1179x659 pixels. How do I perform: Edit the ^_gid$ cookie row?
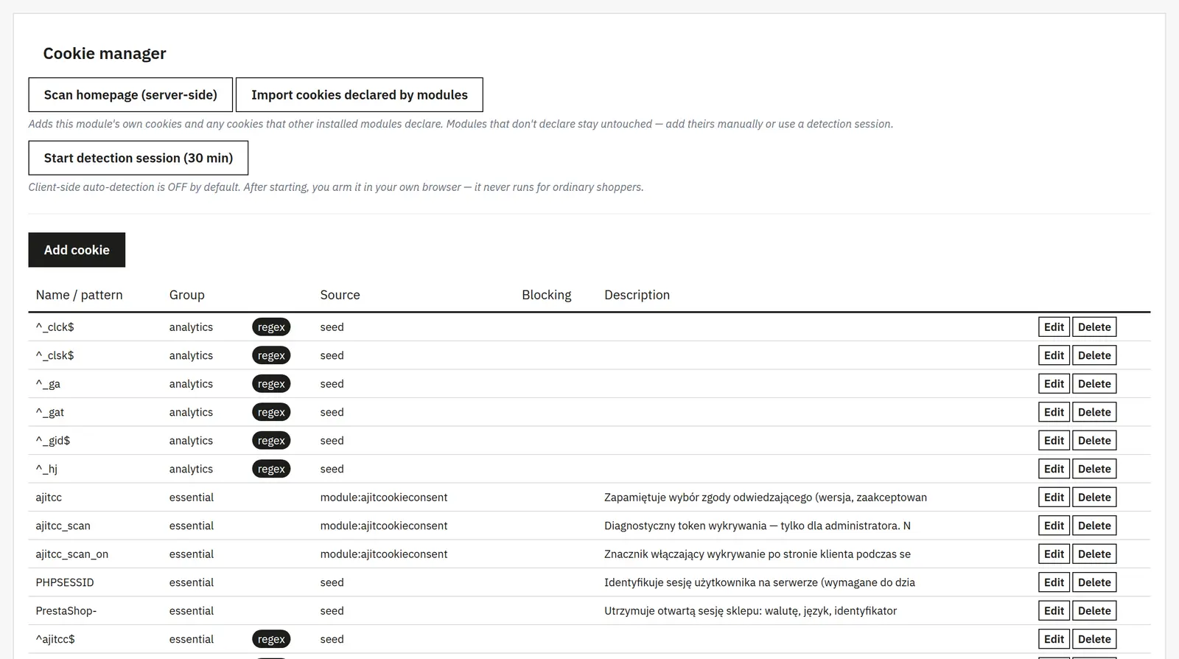click(1054, 441)
